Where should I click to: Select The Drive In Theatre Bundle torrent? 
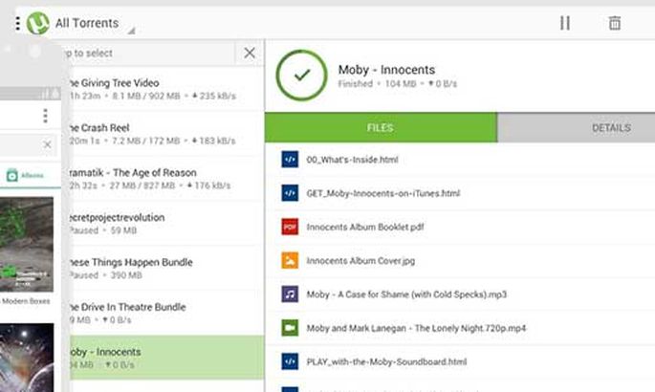pyautogui.click(x=165, y=313)
